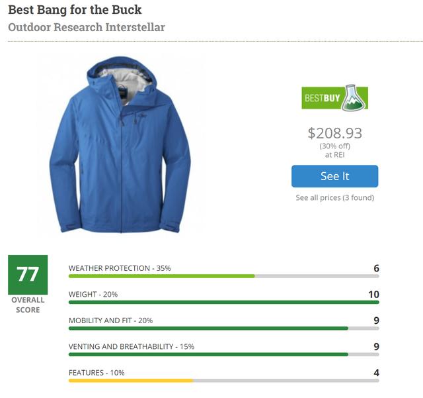The width and height of the screenshot is (423, 398).
Task: Click the Outdoor Research Interstellar product name
Action: 86,27
